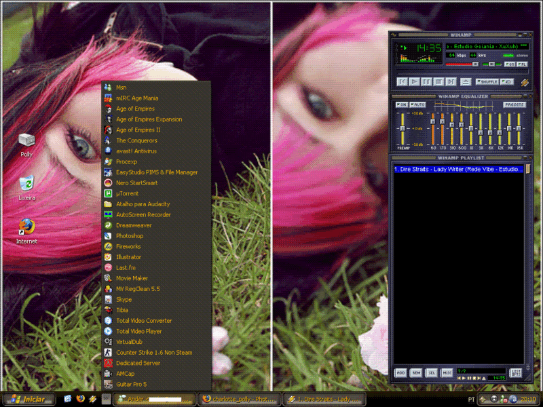Select the Polly drive desktop icon
This screenshot has width=543, height=407.
26,140
